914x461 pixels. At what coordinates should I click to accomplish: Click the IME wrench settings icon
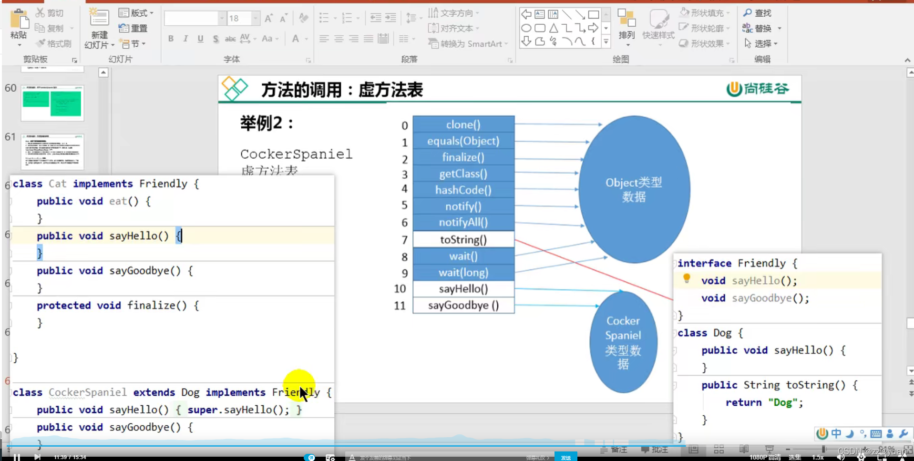pos(903,433)
